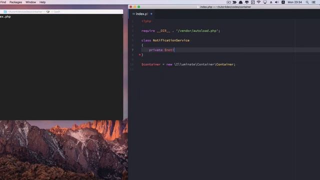Click the screen recording icon in the menu bar
This screenshot has width=320, height=180.
click(228, 2)
